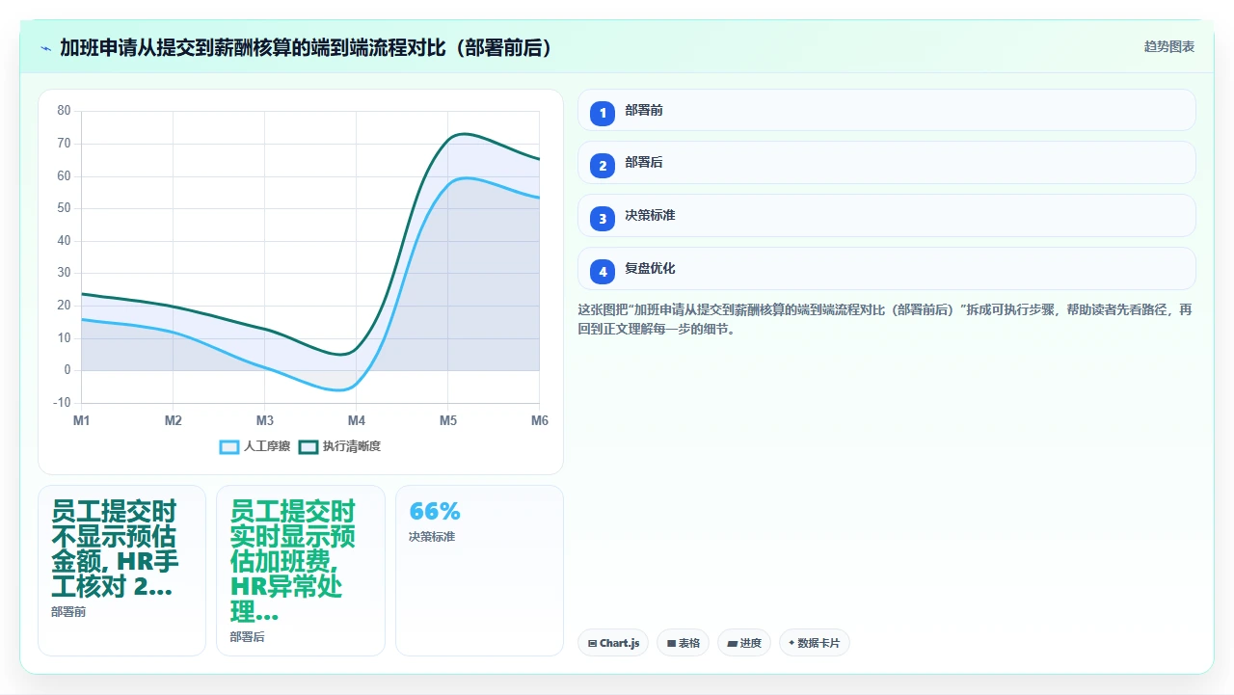The height and width of the screenshot is (695, 1234).
Task: Click the Chart.js tag chip
Action: point(613,643)
